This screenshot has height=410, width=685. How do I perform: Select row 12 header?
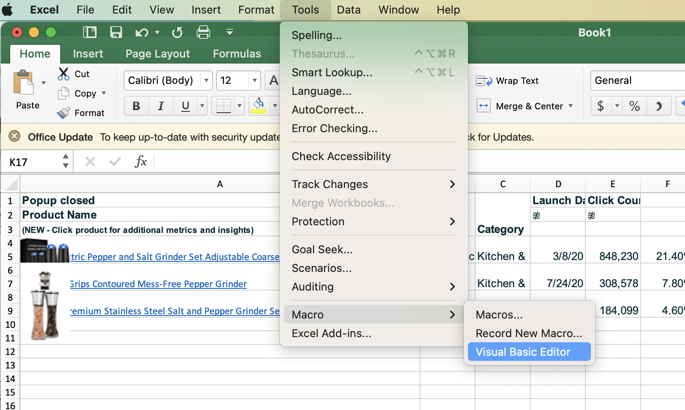click(x=10, y=352)
